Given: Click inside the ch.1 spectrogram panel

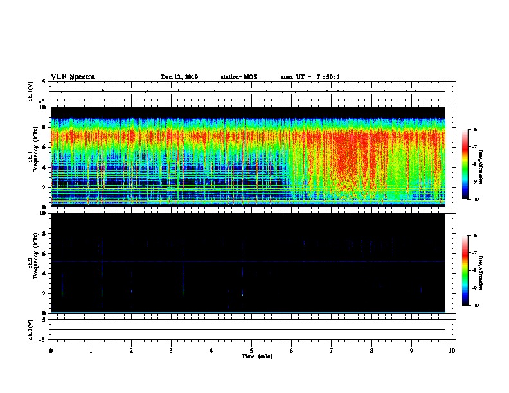Looking at the screenshot, I should 247,157.
